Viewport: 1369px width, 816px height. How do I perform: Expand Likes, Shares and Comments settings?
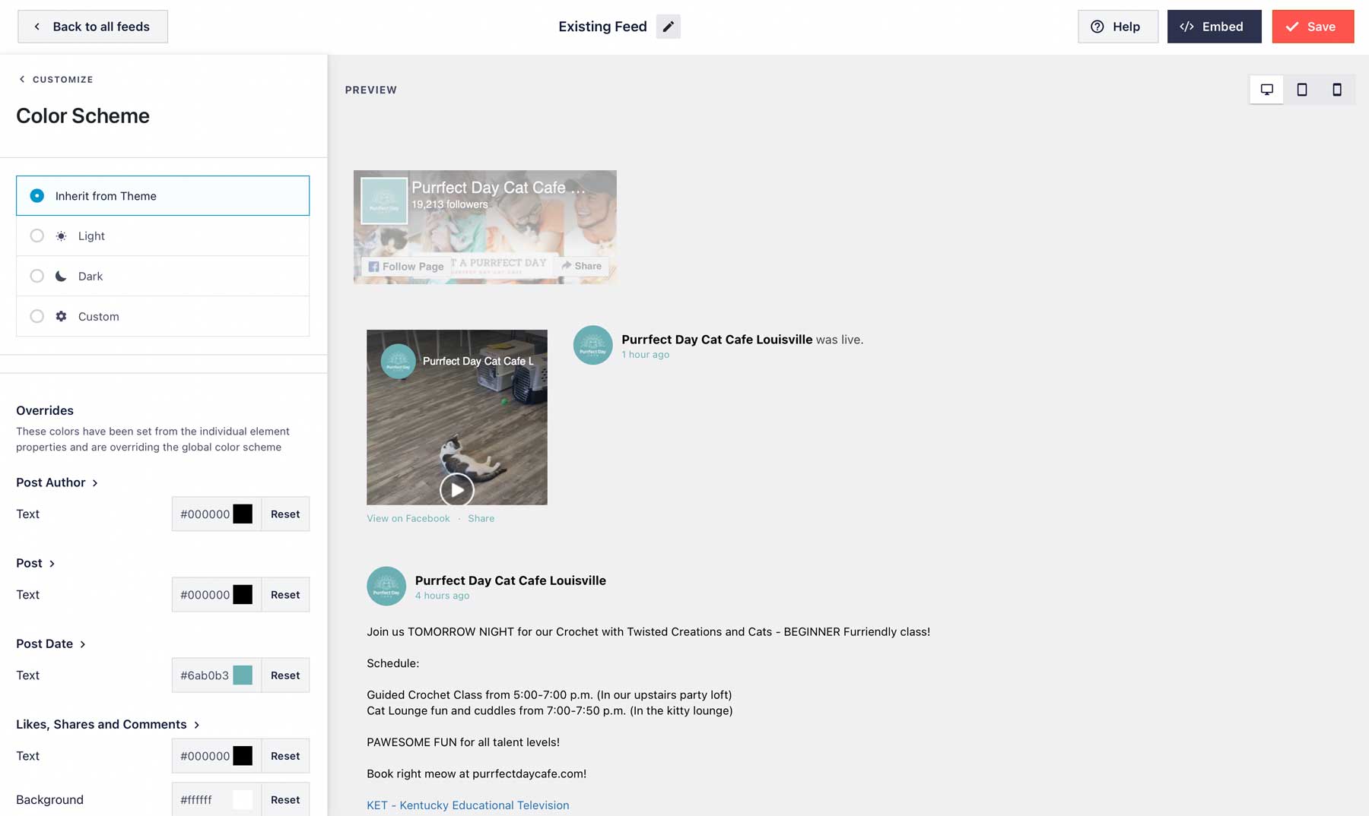(x=197, y=724)
